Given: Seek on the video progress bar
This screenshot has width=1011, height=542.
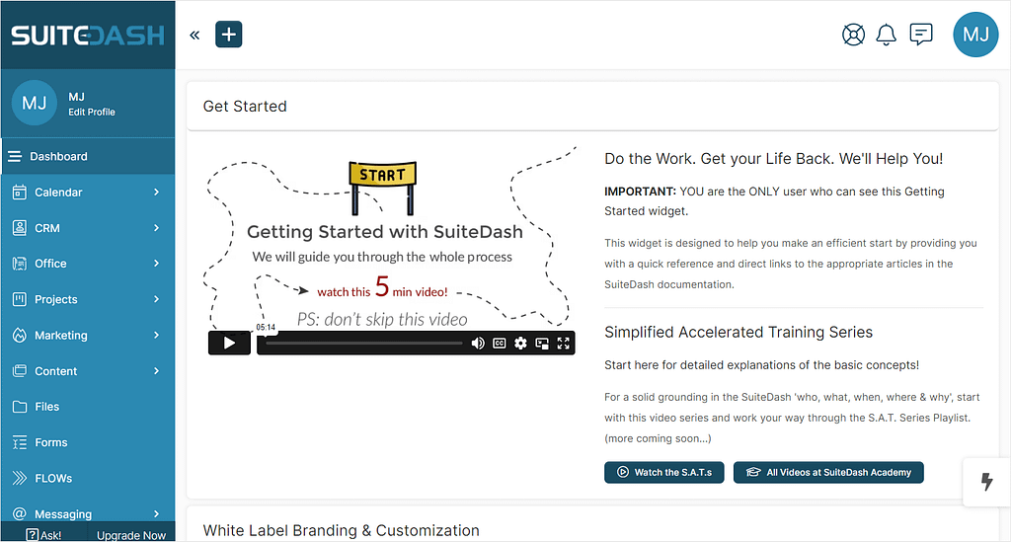Looking at the screenshot, I should click(364, 344).
